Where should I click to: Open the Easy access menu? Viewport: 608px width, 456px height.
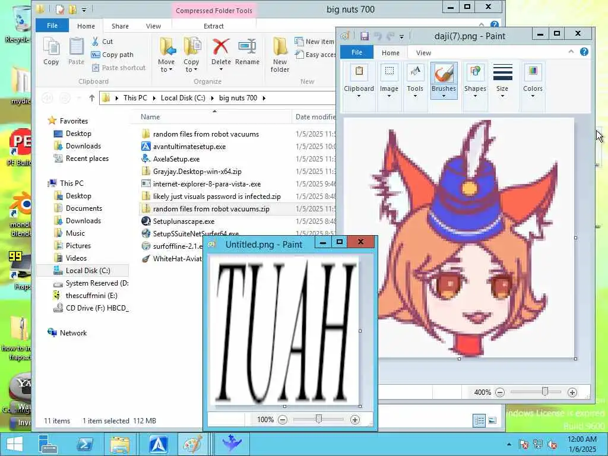click(315, 55)
